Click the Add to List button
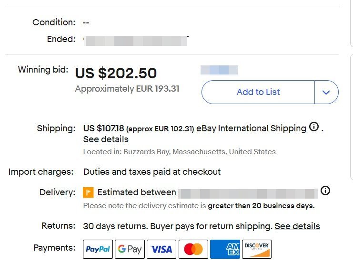The image size is (353, 275). (258, 92)
